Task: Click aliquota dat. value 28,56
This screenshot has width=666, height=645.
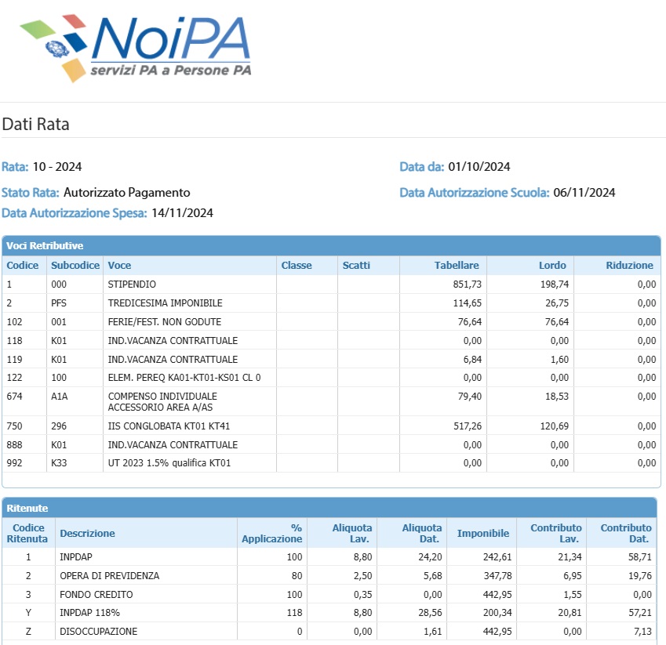Action: pos(430,613)
